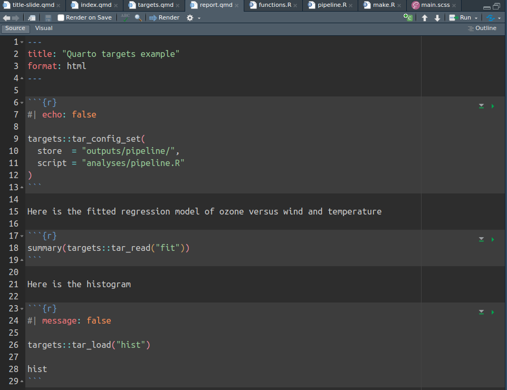Click the spell check ABC icon
The height and width of the screenshot is (390, 507).
click(x=125, y=17)
